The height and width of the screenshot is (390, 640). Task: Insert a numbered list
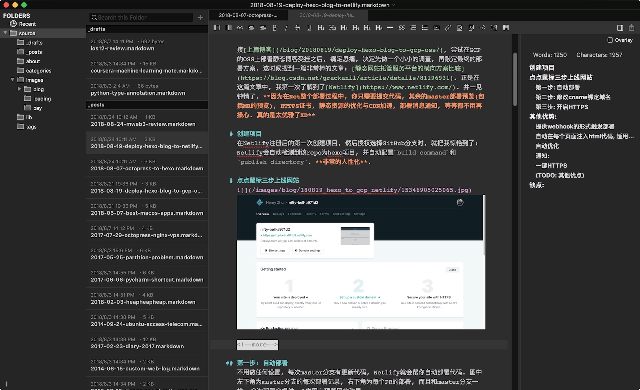point(413,28)
